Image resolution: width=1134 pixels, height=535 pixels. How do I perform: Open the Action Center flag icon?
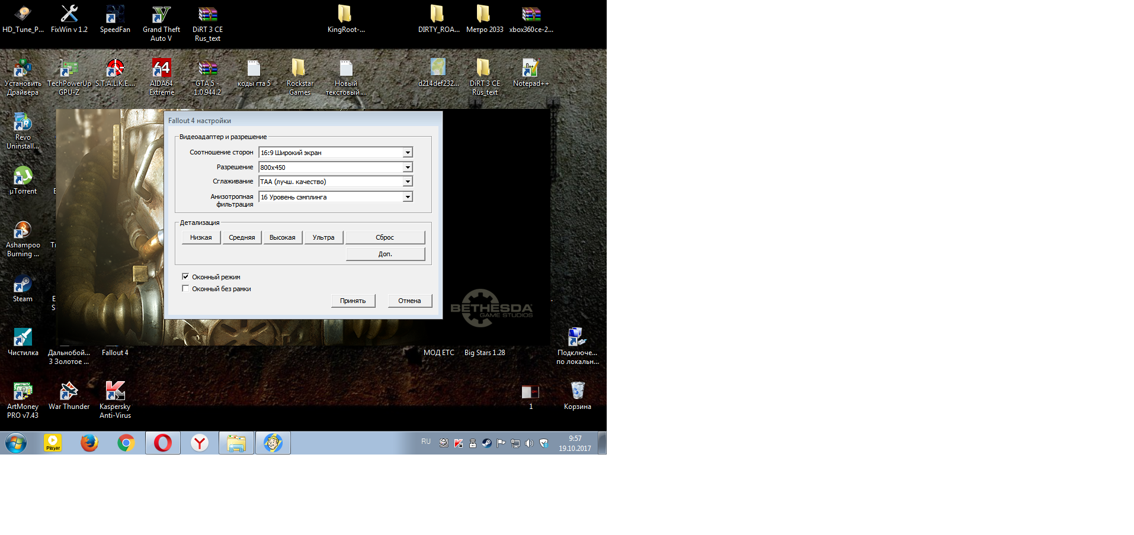[x=501, y=443]
